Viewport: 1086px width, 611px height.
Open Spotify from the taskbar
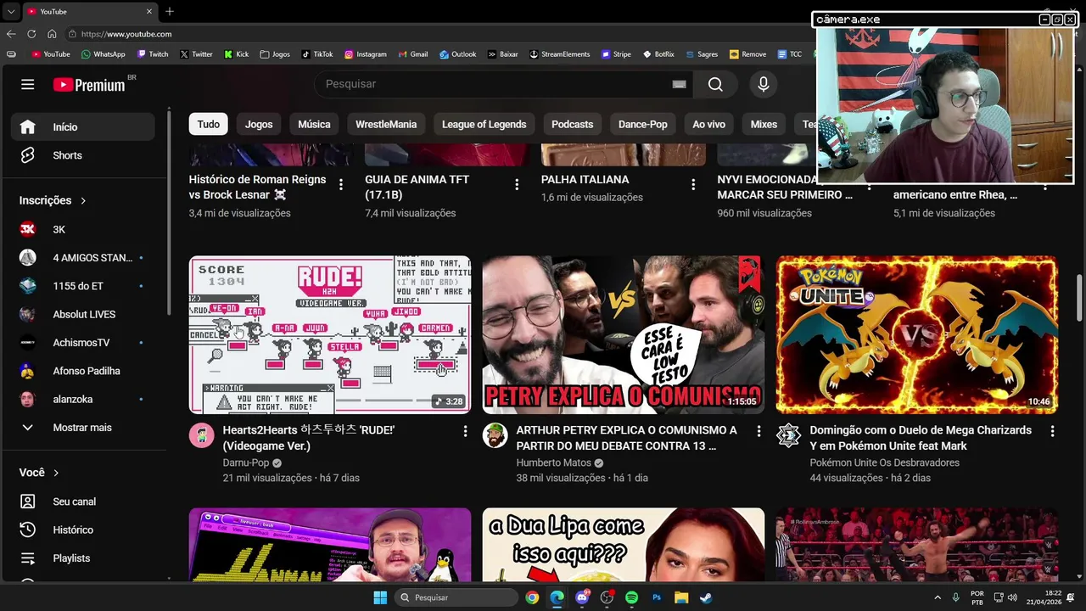coord(631,597)
